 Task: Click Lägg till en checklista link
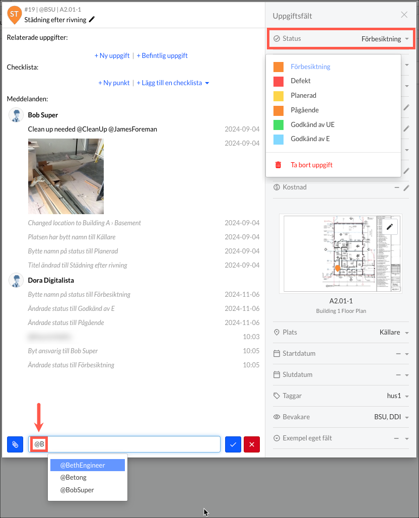pos(172,83)
